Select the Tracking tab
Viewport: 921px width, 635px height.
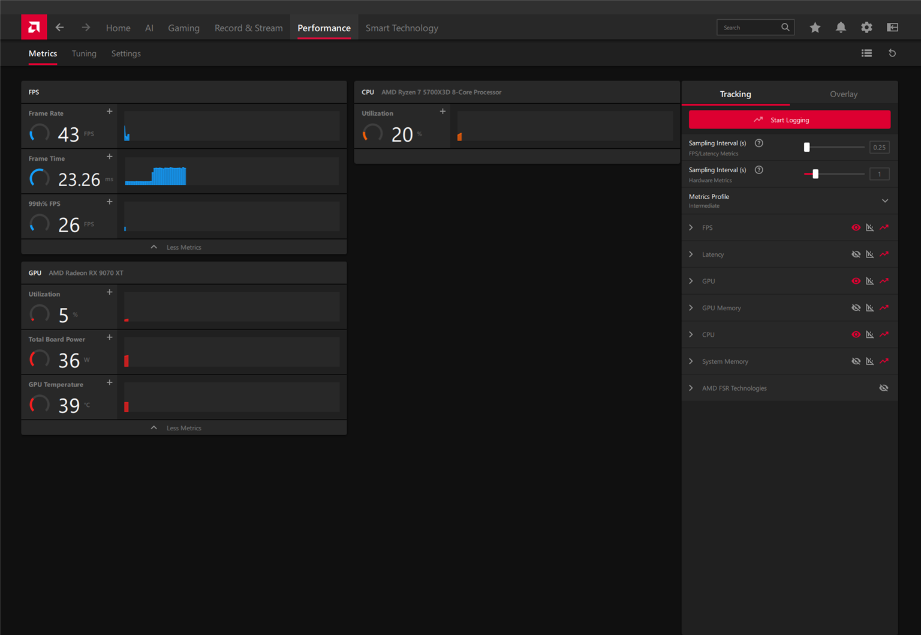tap(735, 94)
